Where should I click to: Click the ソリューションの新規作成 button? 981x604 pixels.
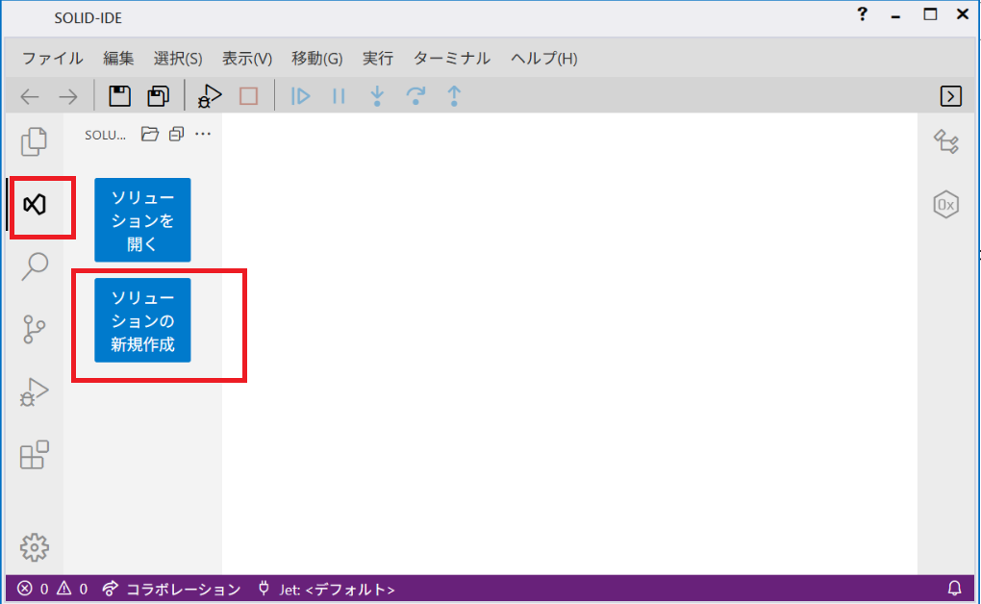coord(142,320)
